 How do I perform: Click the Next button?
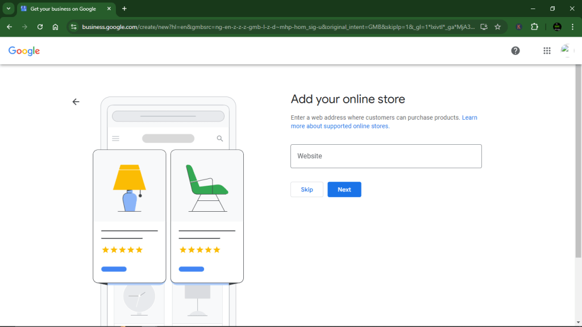point(344,189)
